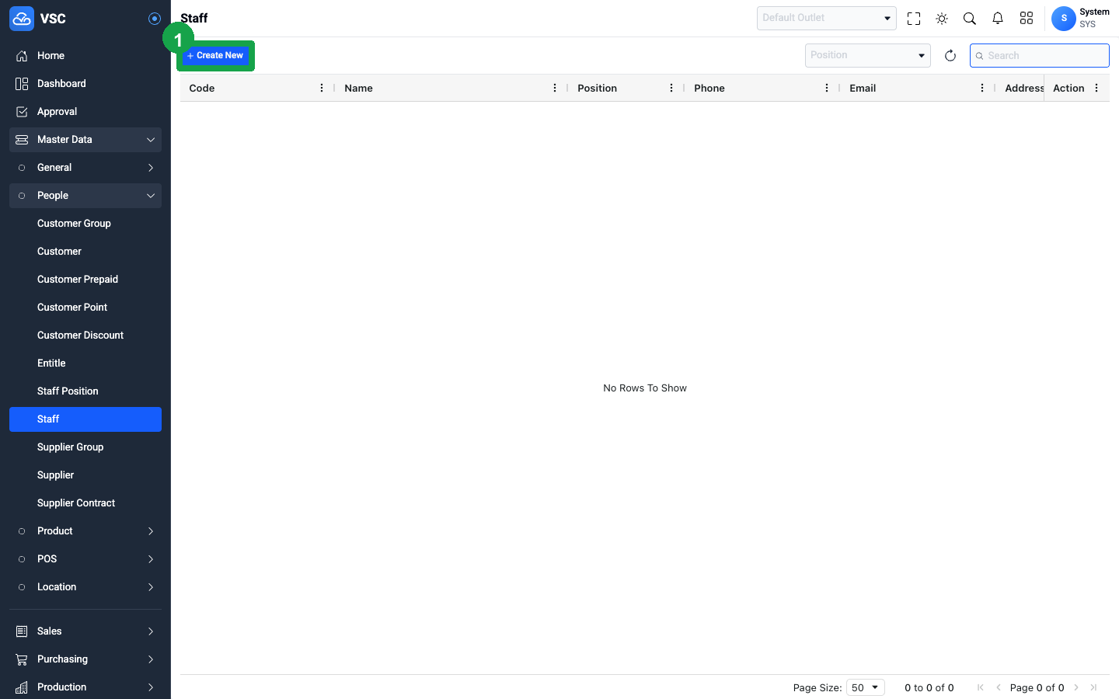1119x699 pixels.
Task: Expand the Product submenu
Action: (x=85, y=531)
